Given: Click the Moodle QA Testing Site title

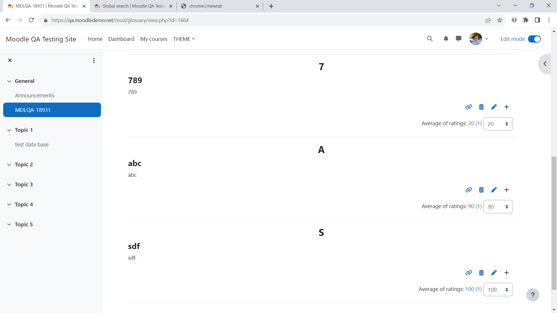Looking at the screenshot, I should click(41, 39).
